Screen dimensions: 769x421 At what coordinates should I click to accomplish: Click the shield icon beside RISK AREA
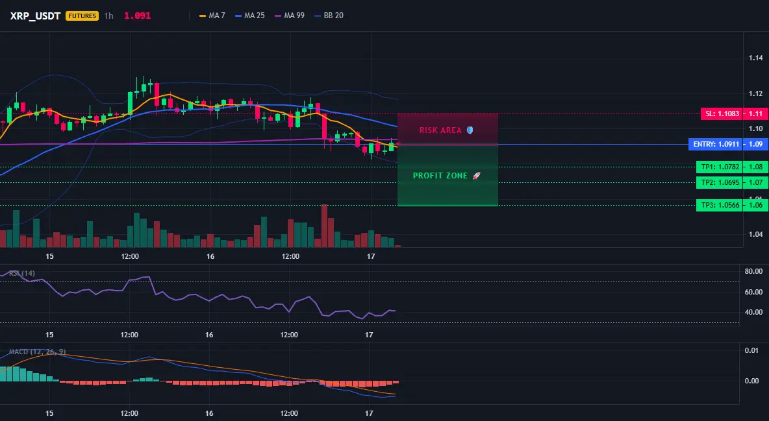coord(470,130)
